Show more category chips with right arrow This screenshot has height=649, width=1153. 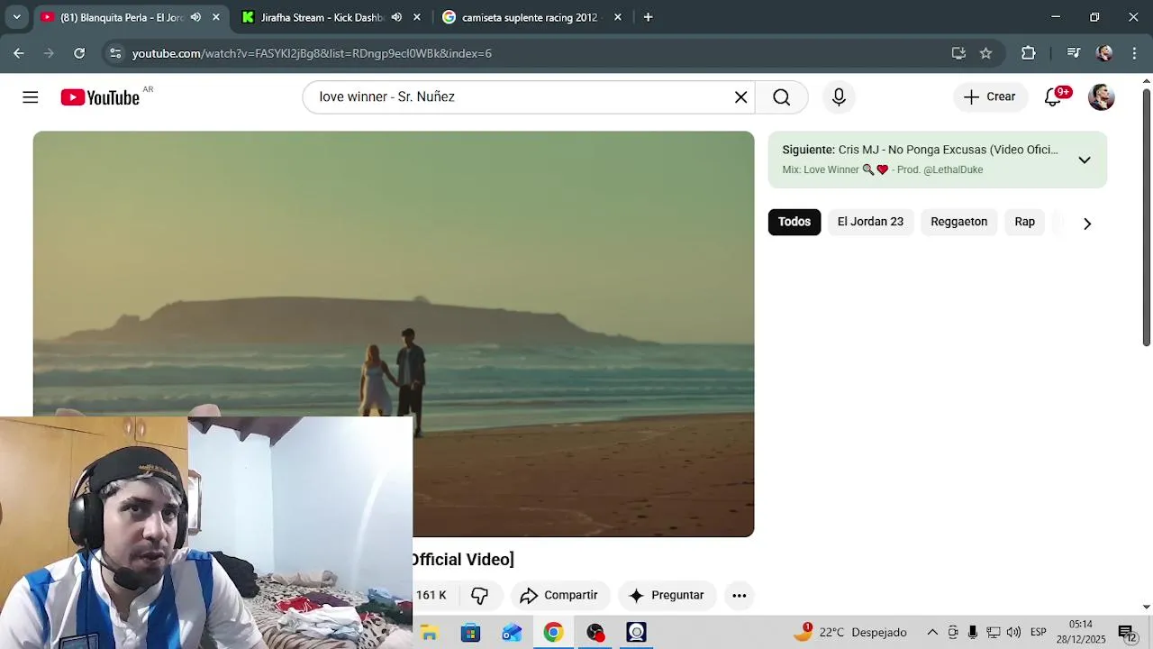point(1087,223)
